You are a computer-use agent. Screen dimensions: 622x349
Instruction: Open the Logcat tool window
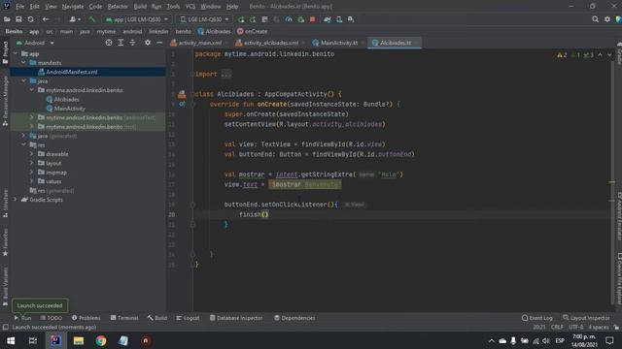click(x=188, y=318)
